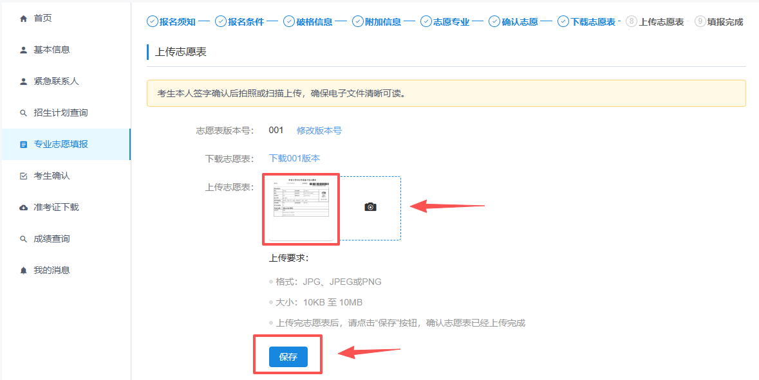Screen dimensions: 759x380
Task: Click the home icon in sidebar
Action: (24, 18)
